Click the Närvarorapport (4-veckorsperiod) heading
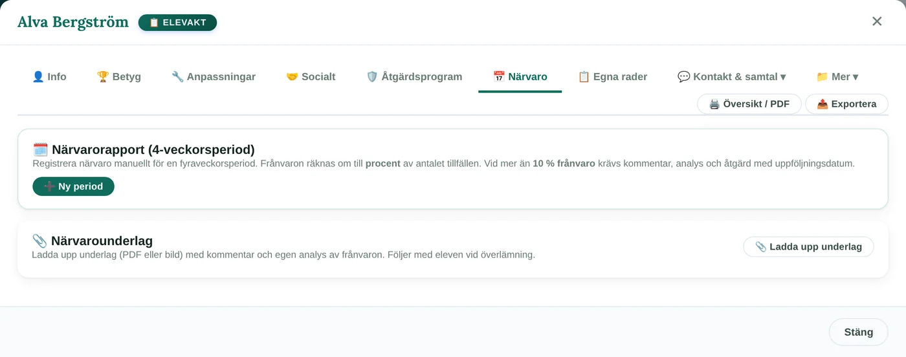Image resolution: width=906 pixels, height=357 pixels. [144, 149]
